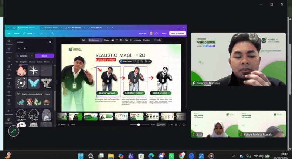The height and width of the screenshot is (159, 292).
Task: Click 'See all' in Magic recommendations
Action: (48, 94)
